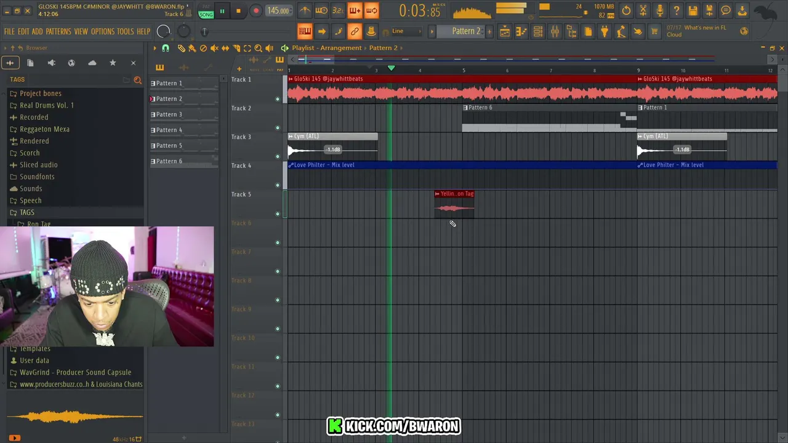The image size is (788, 443).
Task: Select Pattern 6 in the picker
Action: [184, 161]
